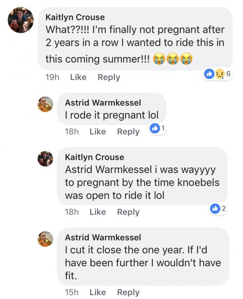Like Astrid's "I cut it close" comment

[x=98, y=292]
